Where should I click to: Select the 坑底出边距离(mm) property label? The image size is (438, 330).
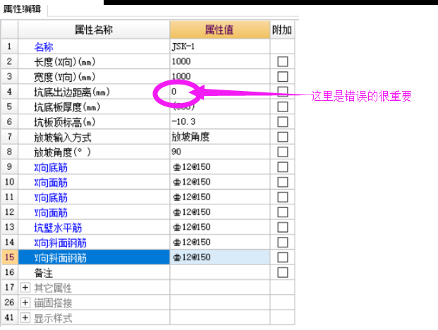(72, 92)
